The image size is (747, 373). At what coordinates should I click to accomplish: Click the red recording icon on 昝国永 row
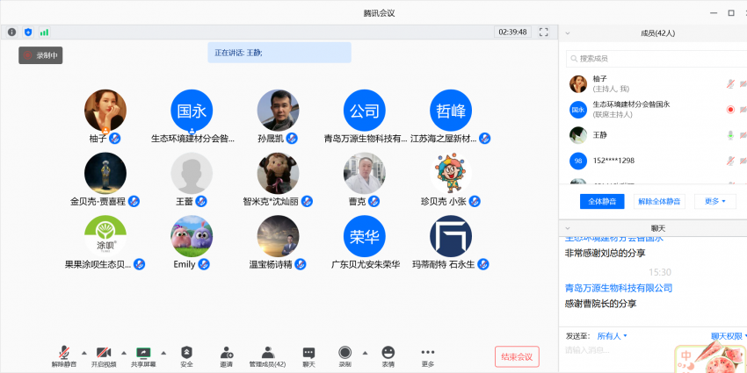[x=730, y=110]
